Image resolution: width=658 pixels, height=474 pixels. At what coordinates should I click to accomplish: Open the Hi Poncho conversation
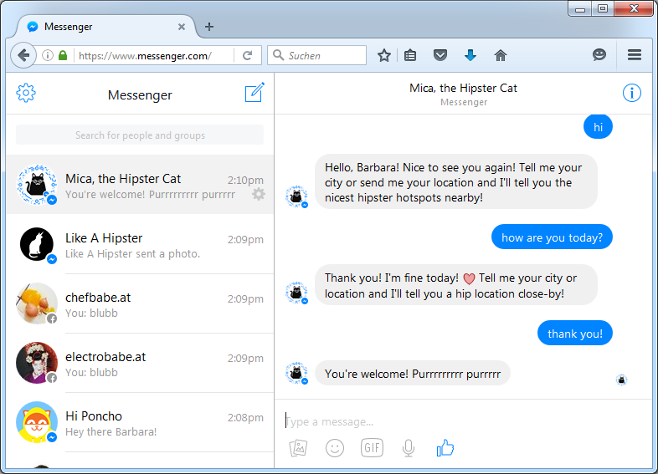140,423
